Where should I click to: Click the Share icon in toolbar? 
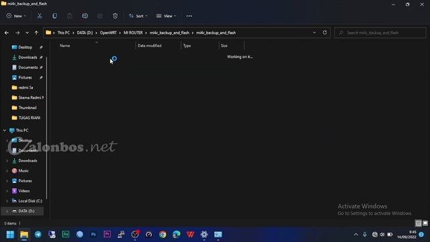click(x=100, y=16)
